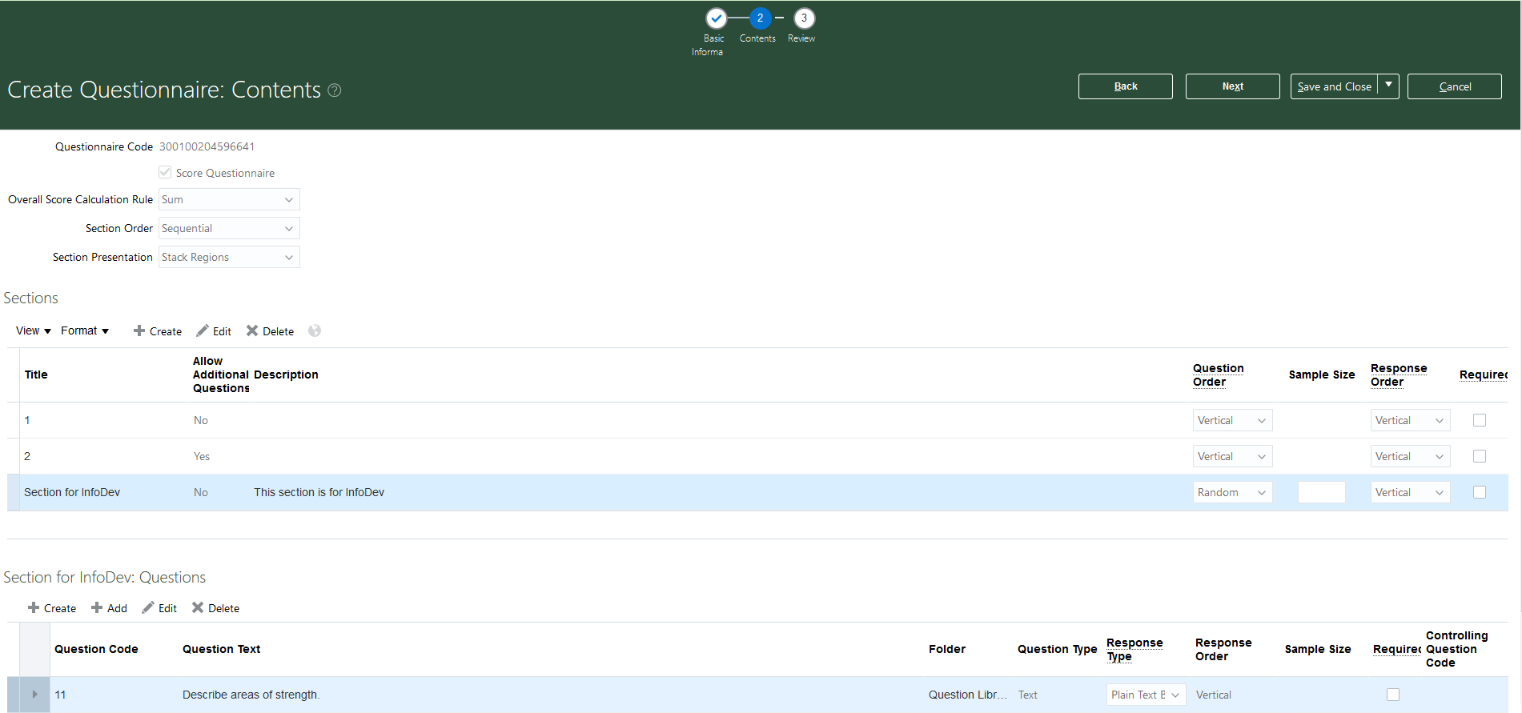Open Response Type dropdown for question 11
1522x713 pixels.
(x=1147, y=695)
